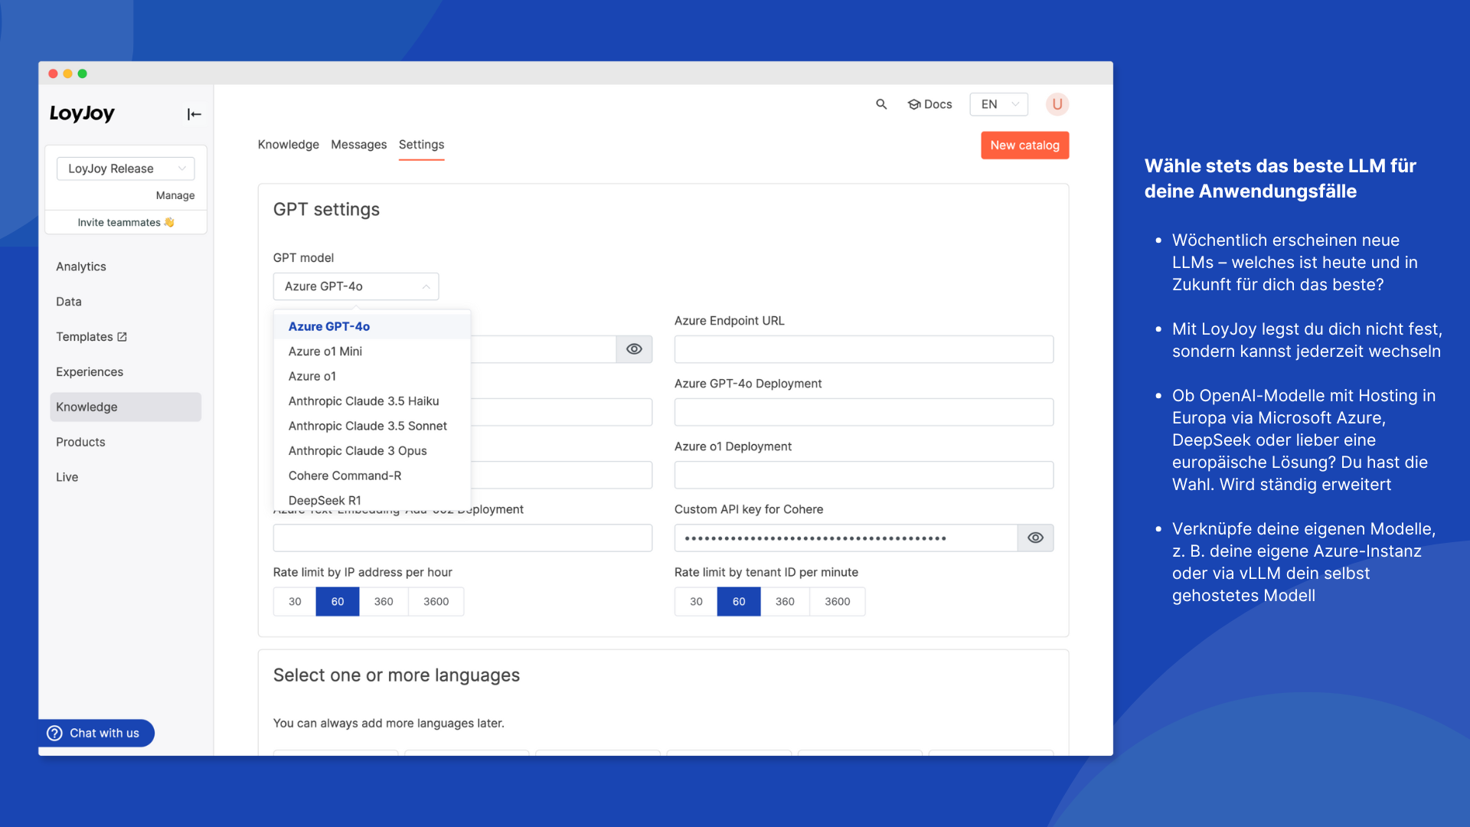Click the red window close dot
Image resolution: width=1470 pixels, height=827 pixels.
(x=53, y=74)
